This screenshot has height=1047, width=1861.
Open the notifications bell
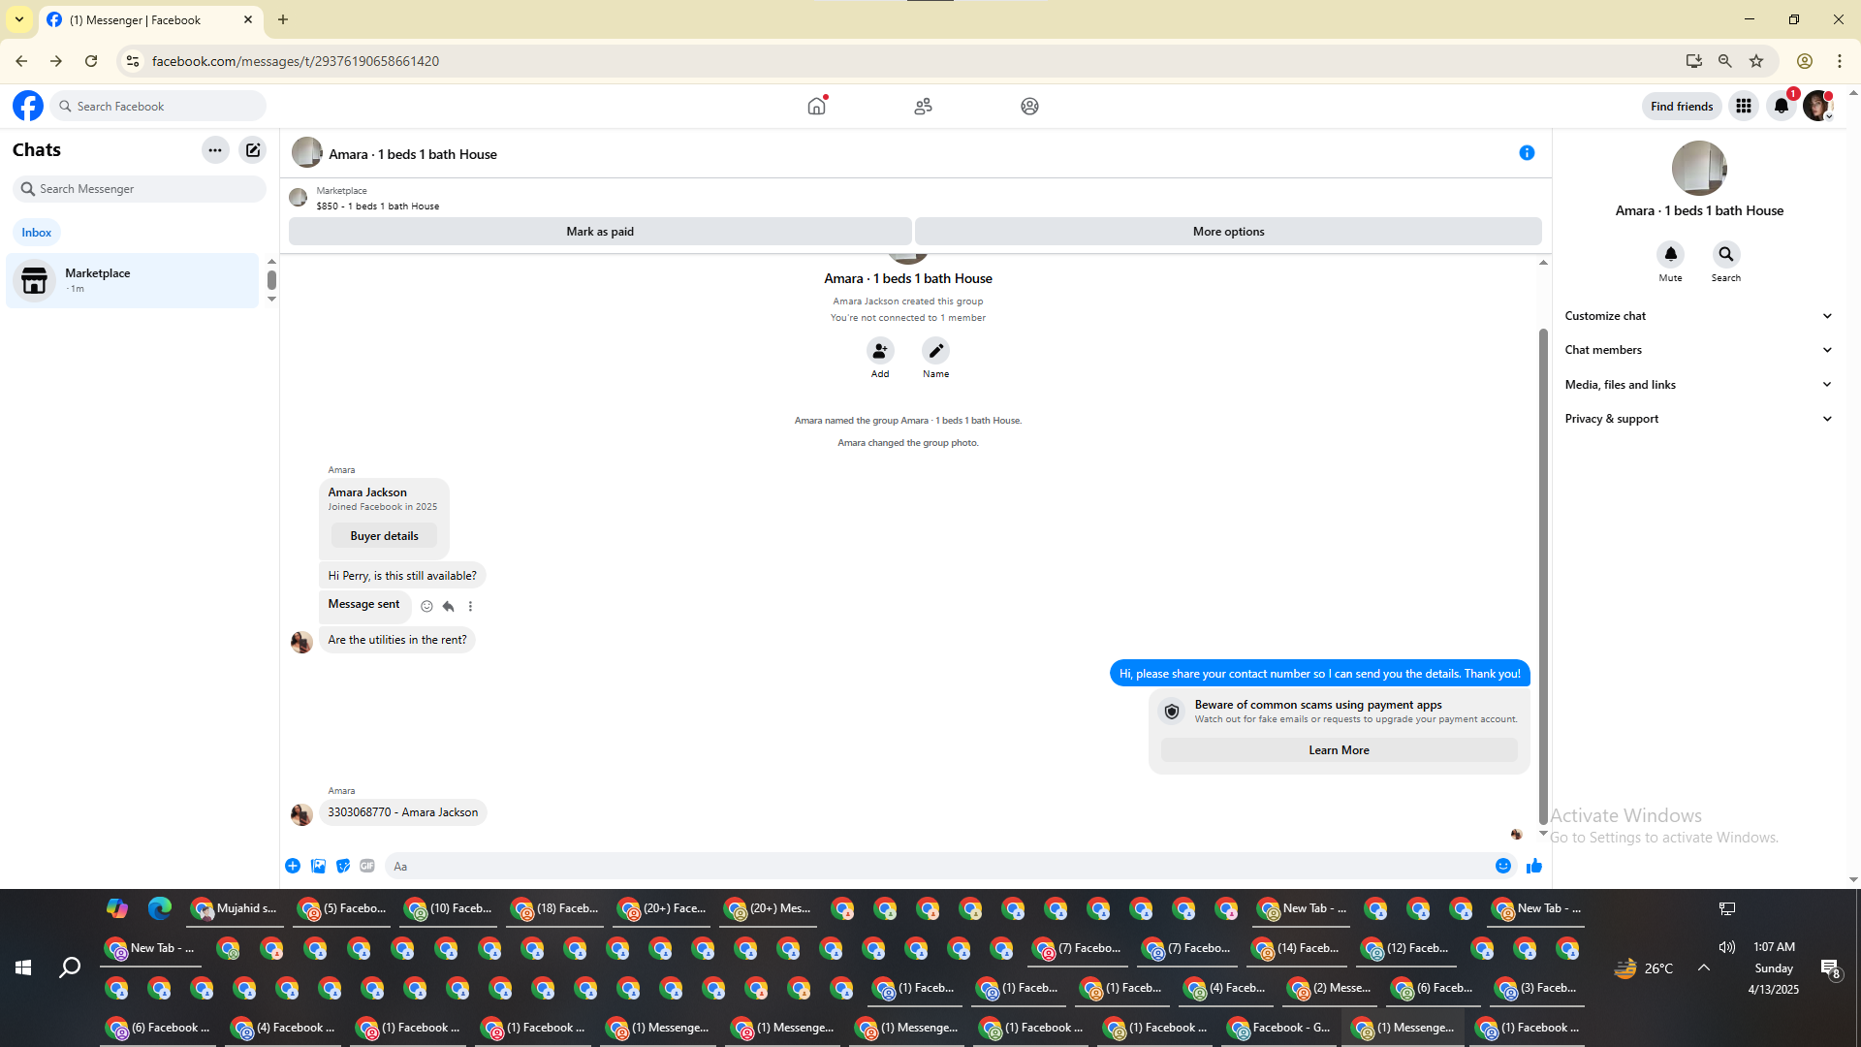(1782, 106)
